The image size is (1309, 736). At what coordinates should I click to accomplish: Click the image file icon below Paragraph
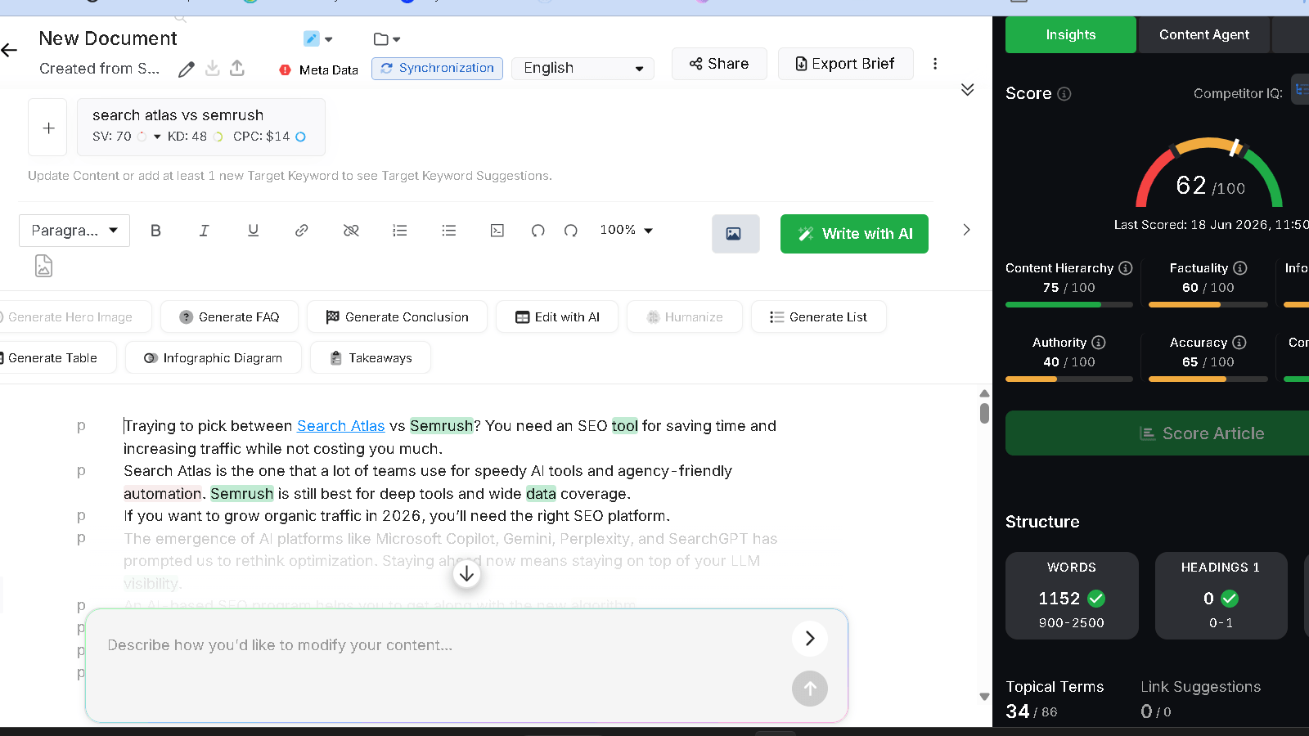coord(43,266)
